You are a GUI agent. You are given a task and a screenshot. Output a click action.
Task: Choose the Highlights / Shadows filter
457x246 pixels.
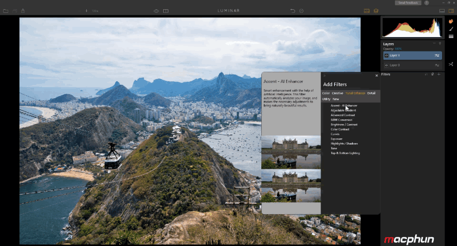click(344, 144)
